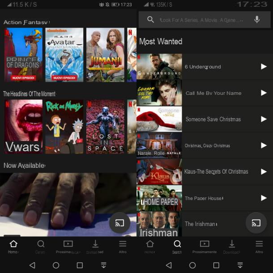Open the Jumanji poster

point(105,55)
